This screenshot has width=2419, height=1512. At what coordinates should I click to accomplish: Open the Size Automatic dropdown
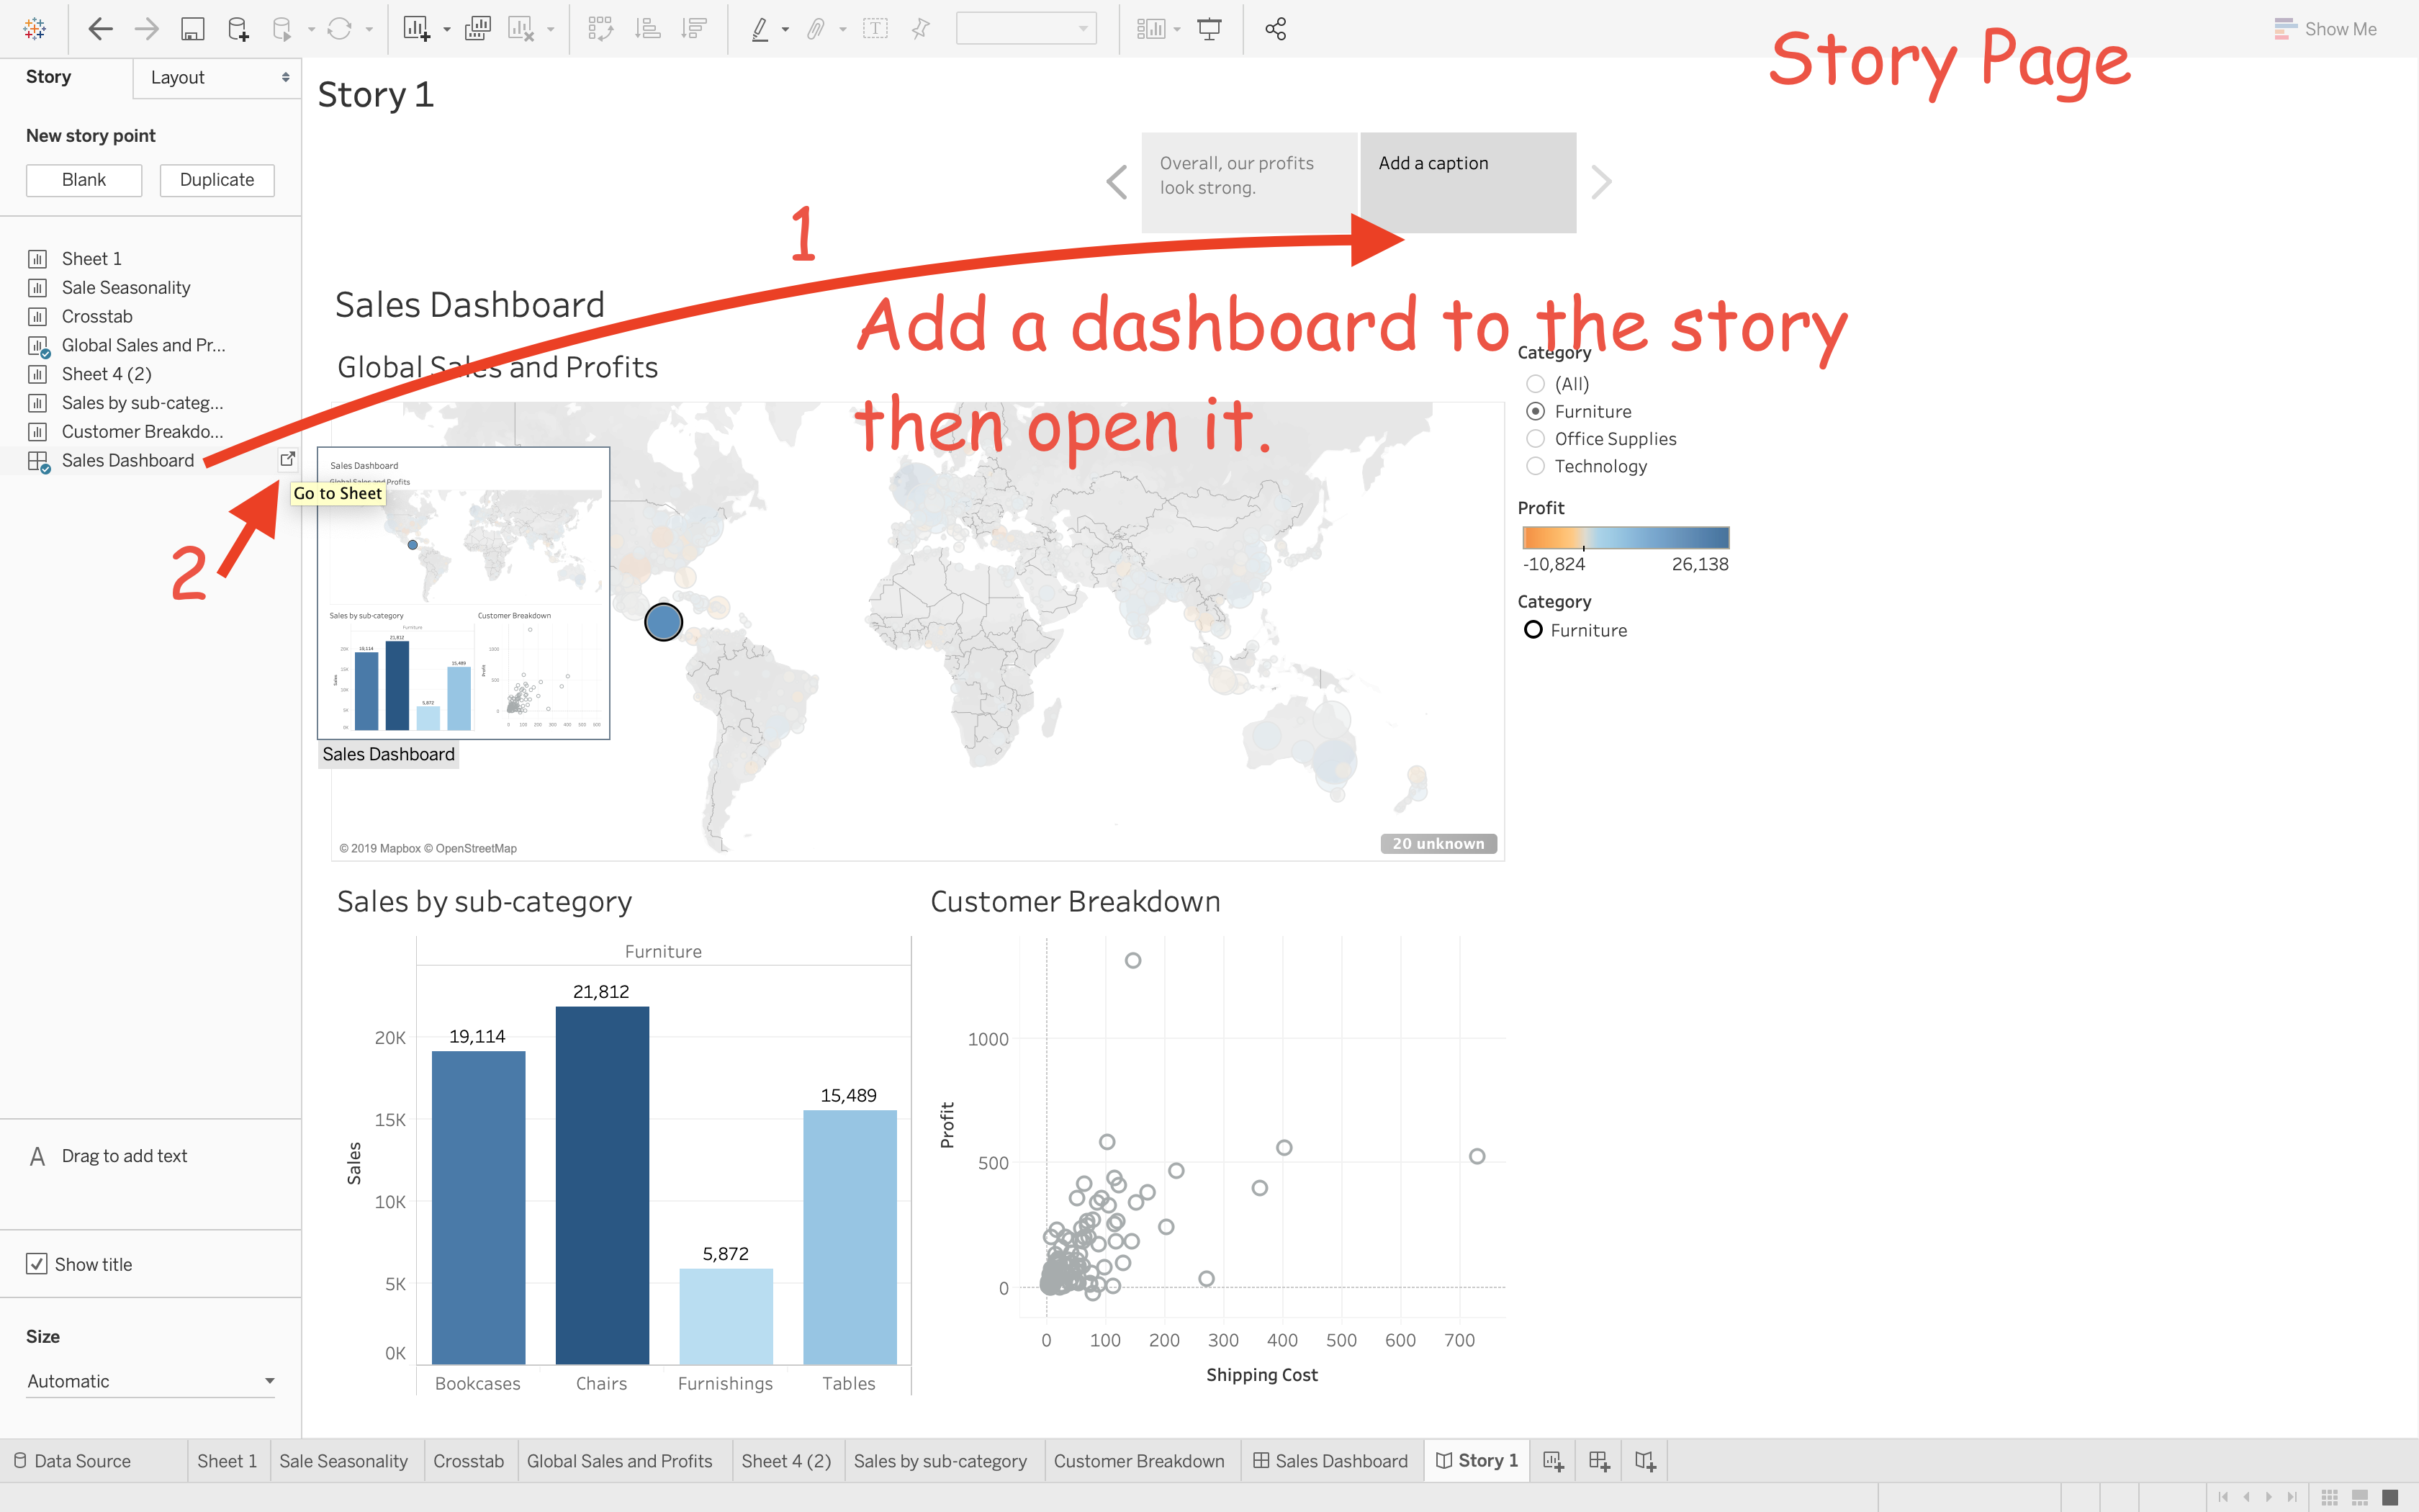coord(150,1381)
